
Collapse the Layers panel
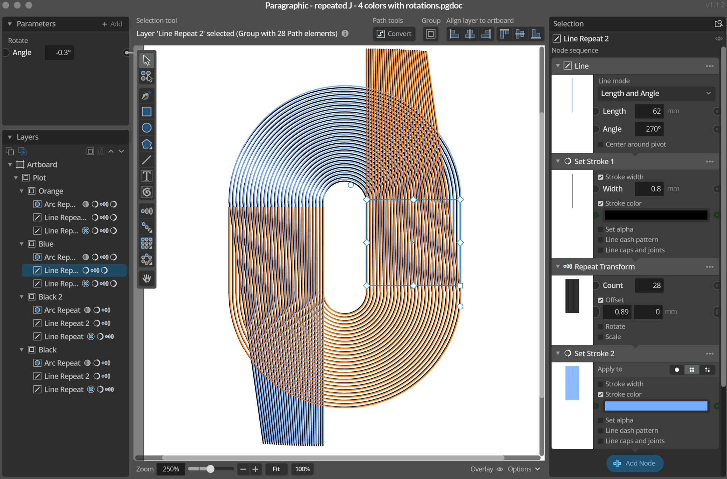pos(10,137)
